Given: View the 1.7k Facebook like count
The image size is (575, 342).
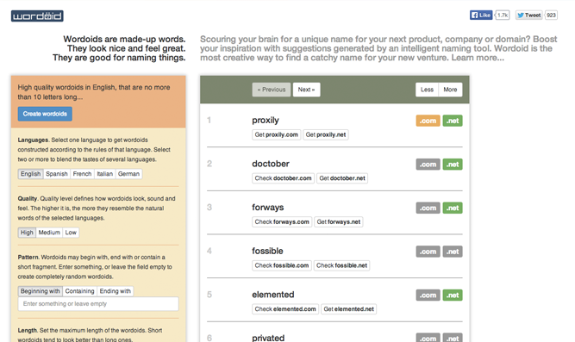Looking at the screenshot, I should coord(503,15).
